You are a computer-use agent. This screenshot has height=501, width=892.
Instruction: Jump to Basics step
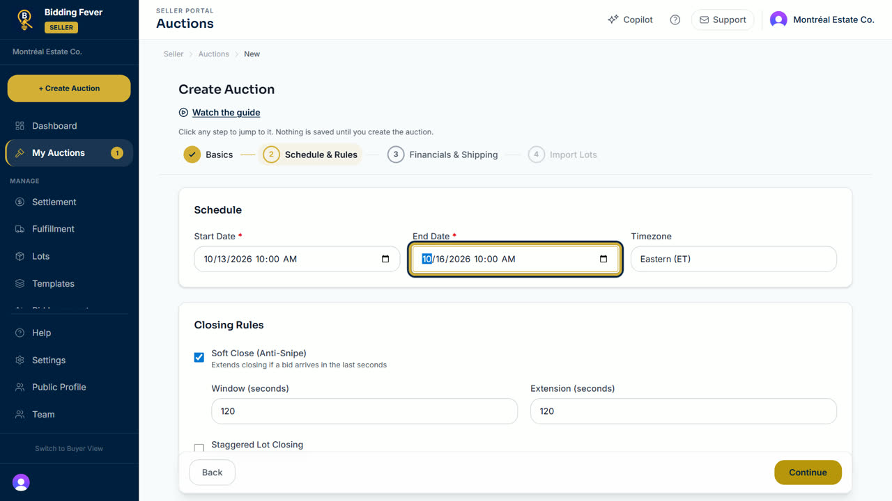208,154
